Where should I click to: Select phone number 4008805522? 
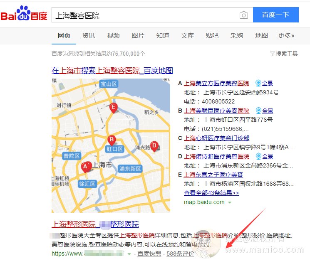coord(218,101)
